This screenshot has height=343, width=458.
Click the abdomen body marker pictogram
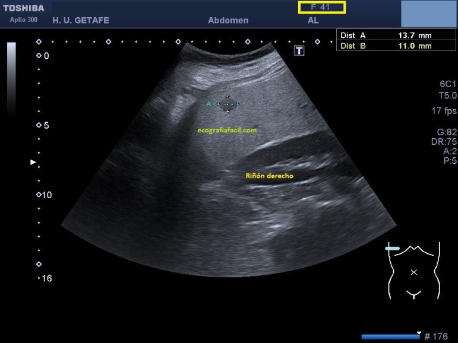coord(414,271)
